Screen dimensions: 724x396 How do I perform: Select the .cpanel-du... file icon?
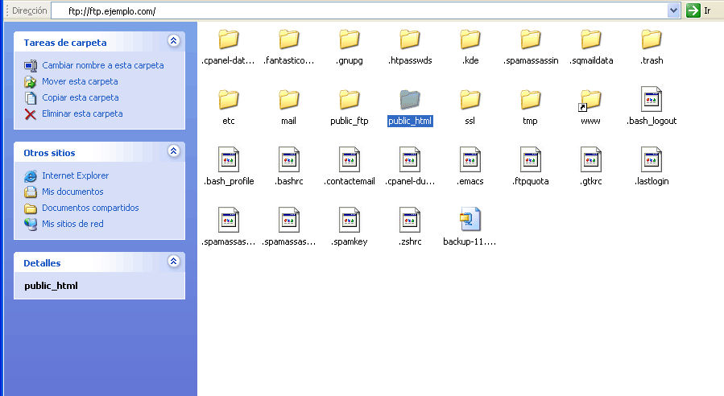pyautogui.click(x=410, y=159)
